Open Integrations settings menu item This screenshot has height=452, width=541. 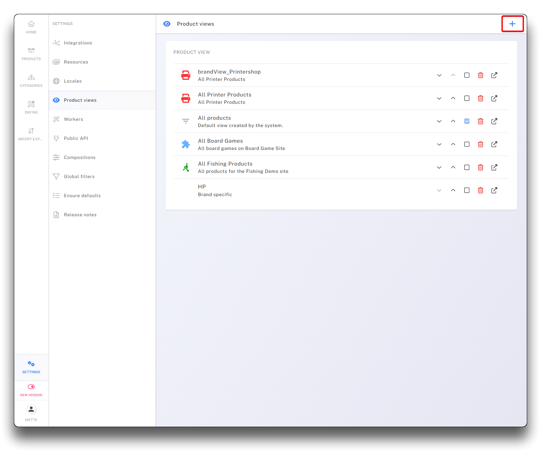[78, 43]
